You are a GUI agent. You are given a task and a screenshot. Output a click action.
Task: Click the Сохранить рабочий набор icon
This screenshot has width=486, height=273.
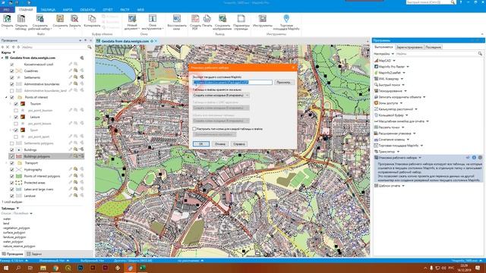point(40,18)
